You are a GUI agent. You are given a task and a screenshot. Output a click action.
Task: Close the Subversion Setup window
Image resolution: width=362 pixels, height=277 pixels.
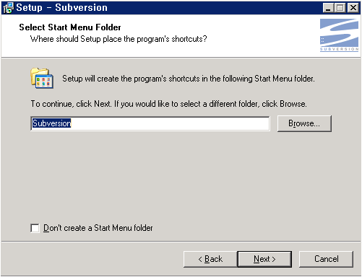[x=353, y=8]
